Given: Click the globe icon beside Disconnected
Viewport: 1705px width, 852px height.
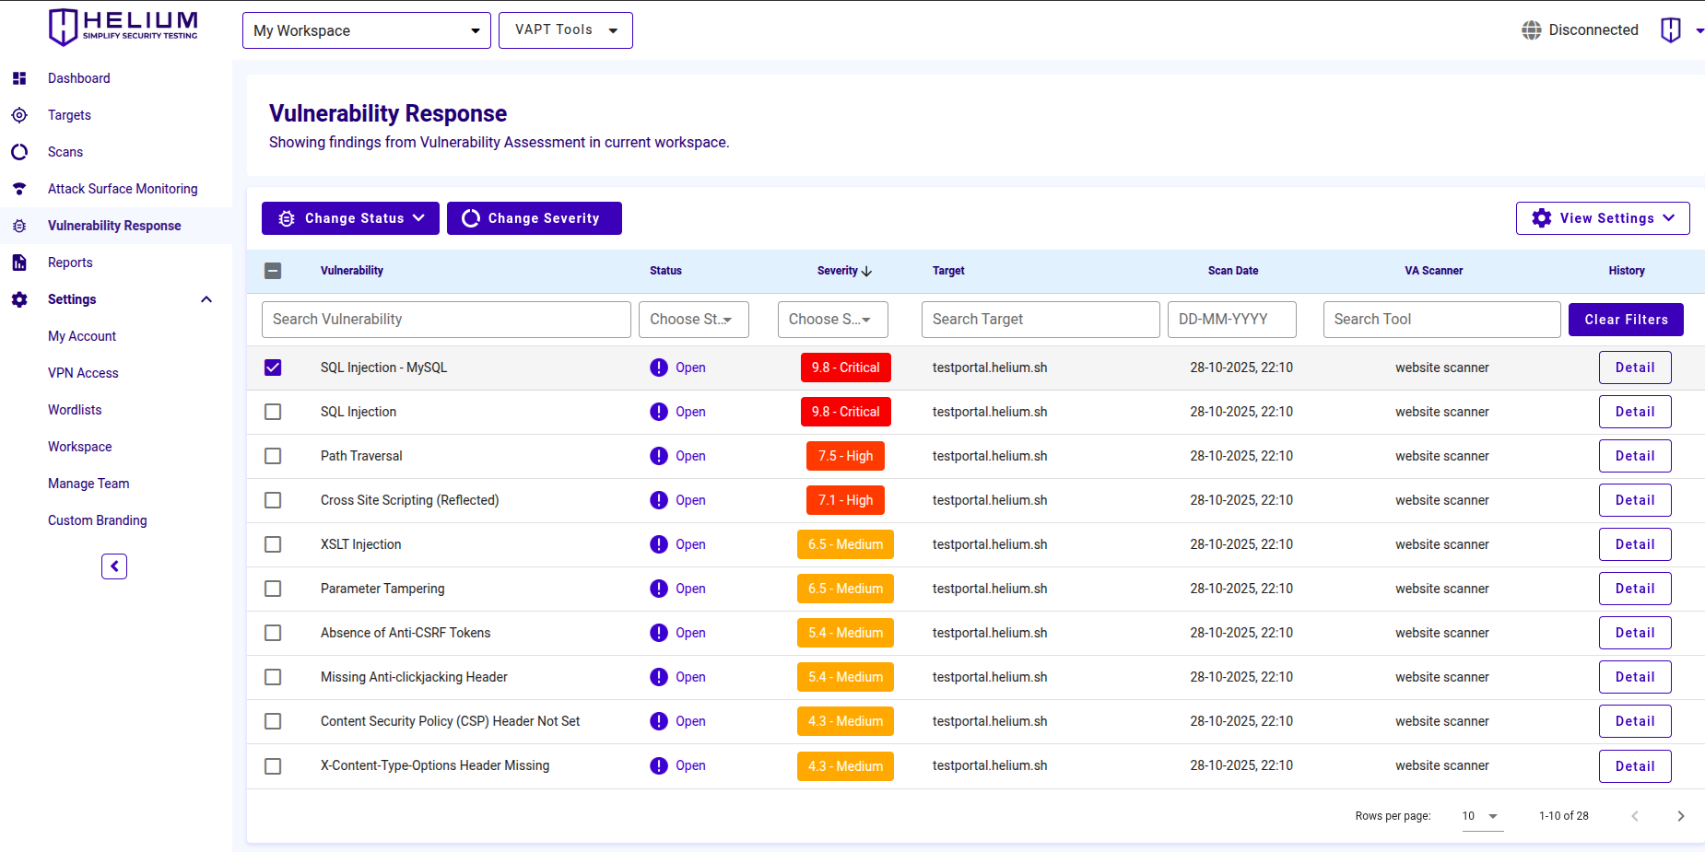Looking at the screenshot, I should coord(1532,29).
